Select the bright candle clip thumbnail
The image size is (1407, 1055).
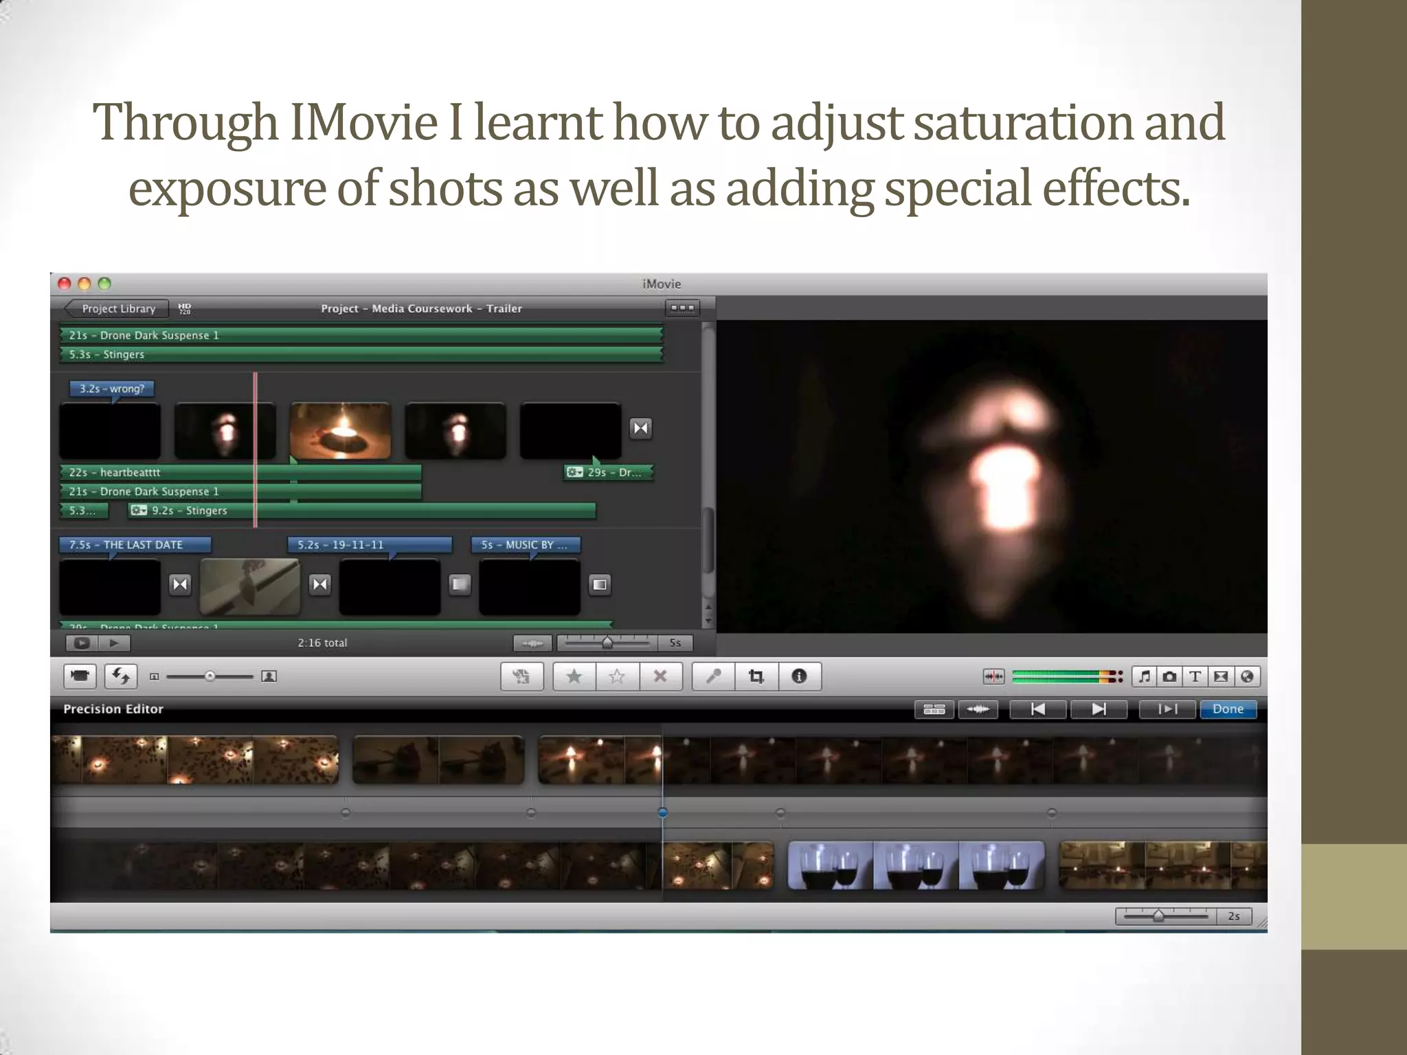click(x=341, y=431)
